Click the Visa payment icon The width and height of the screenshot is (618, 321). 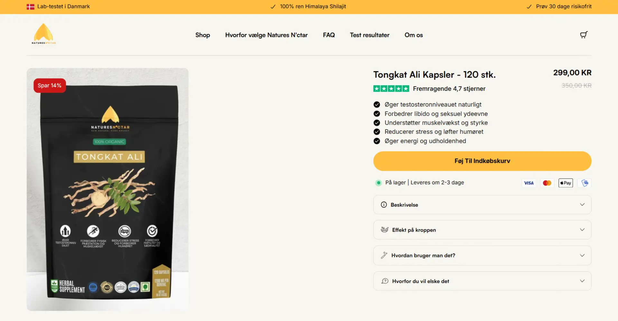(529, 183)
